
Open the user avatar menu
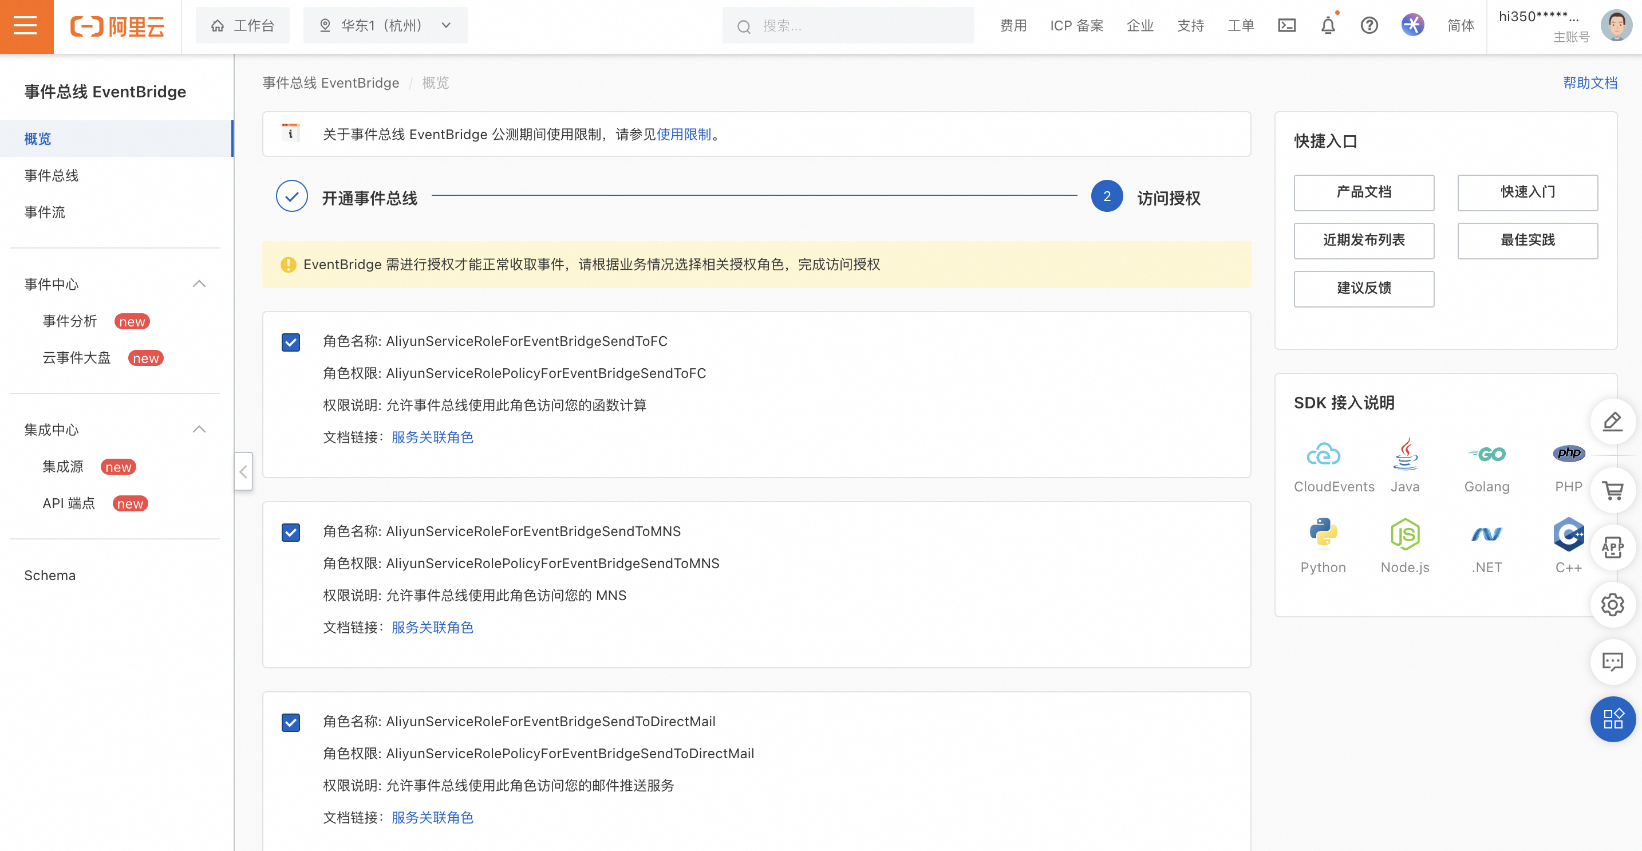tap(1615, 26)
